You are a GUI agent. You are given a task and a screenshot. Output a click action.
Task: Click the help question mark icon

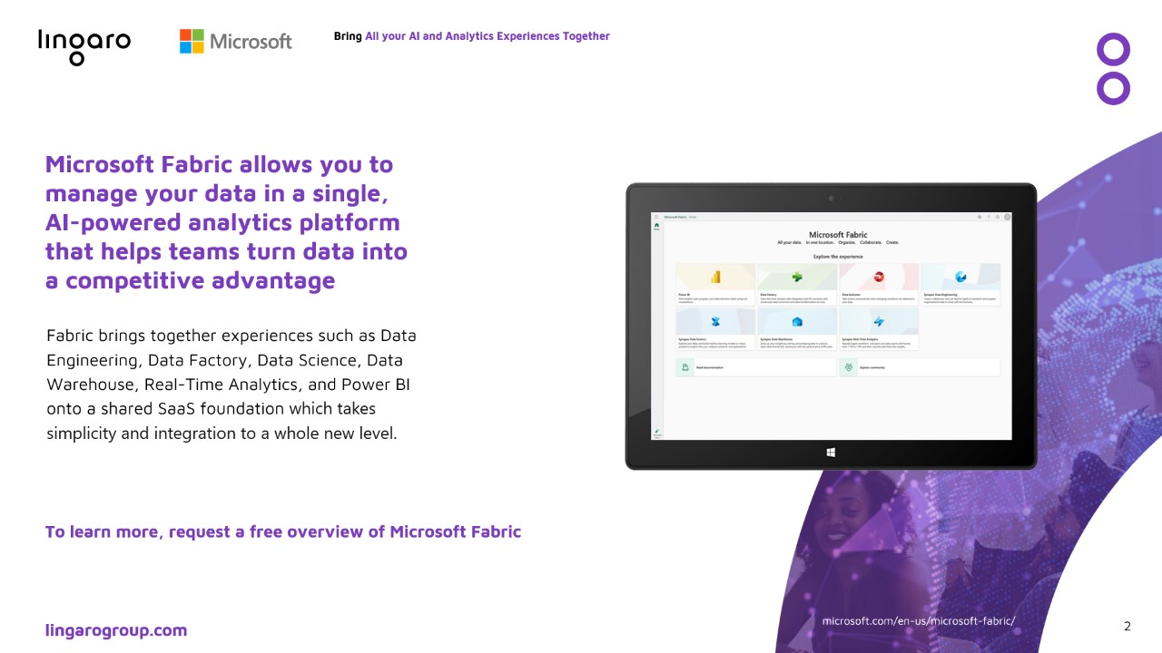(989, 217)
